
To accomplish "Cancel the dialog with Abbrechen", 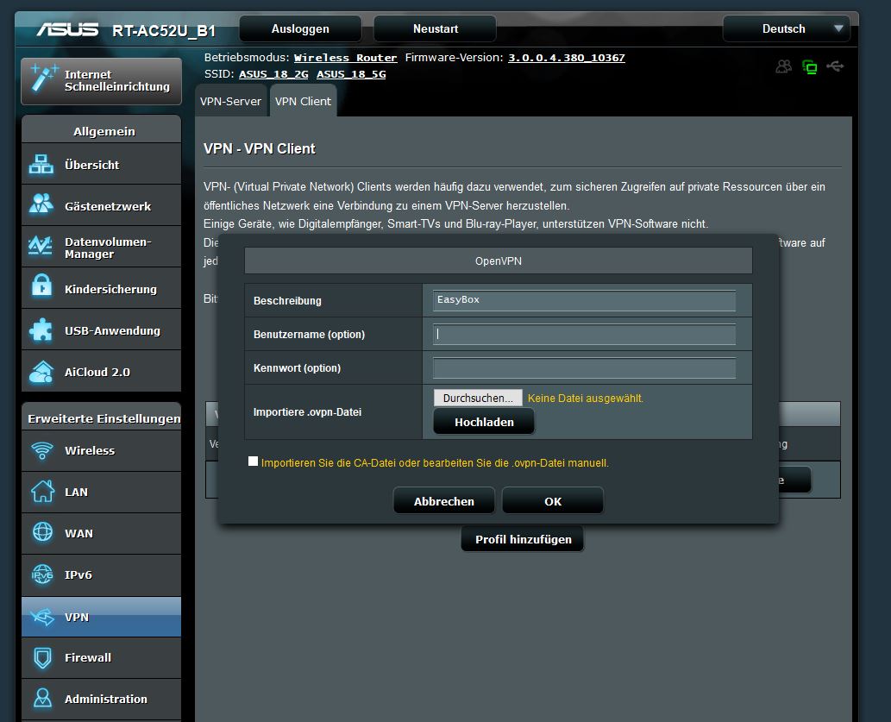I will (444, 501).
